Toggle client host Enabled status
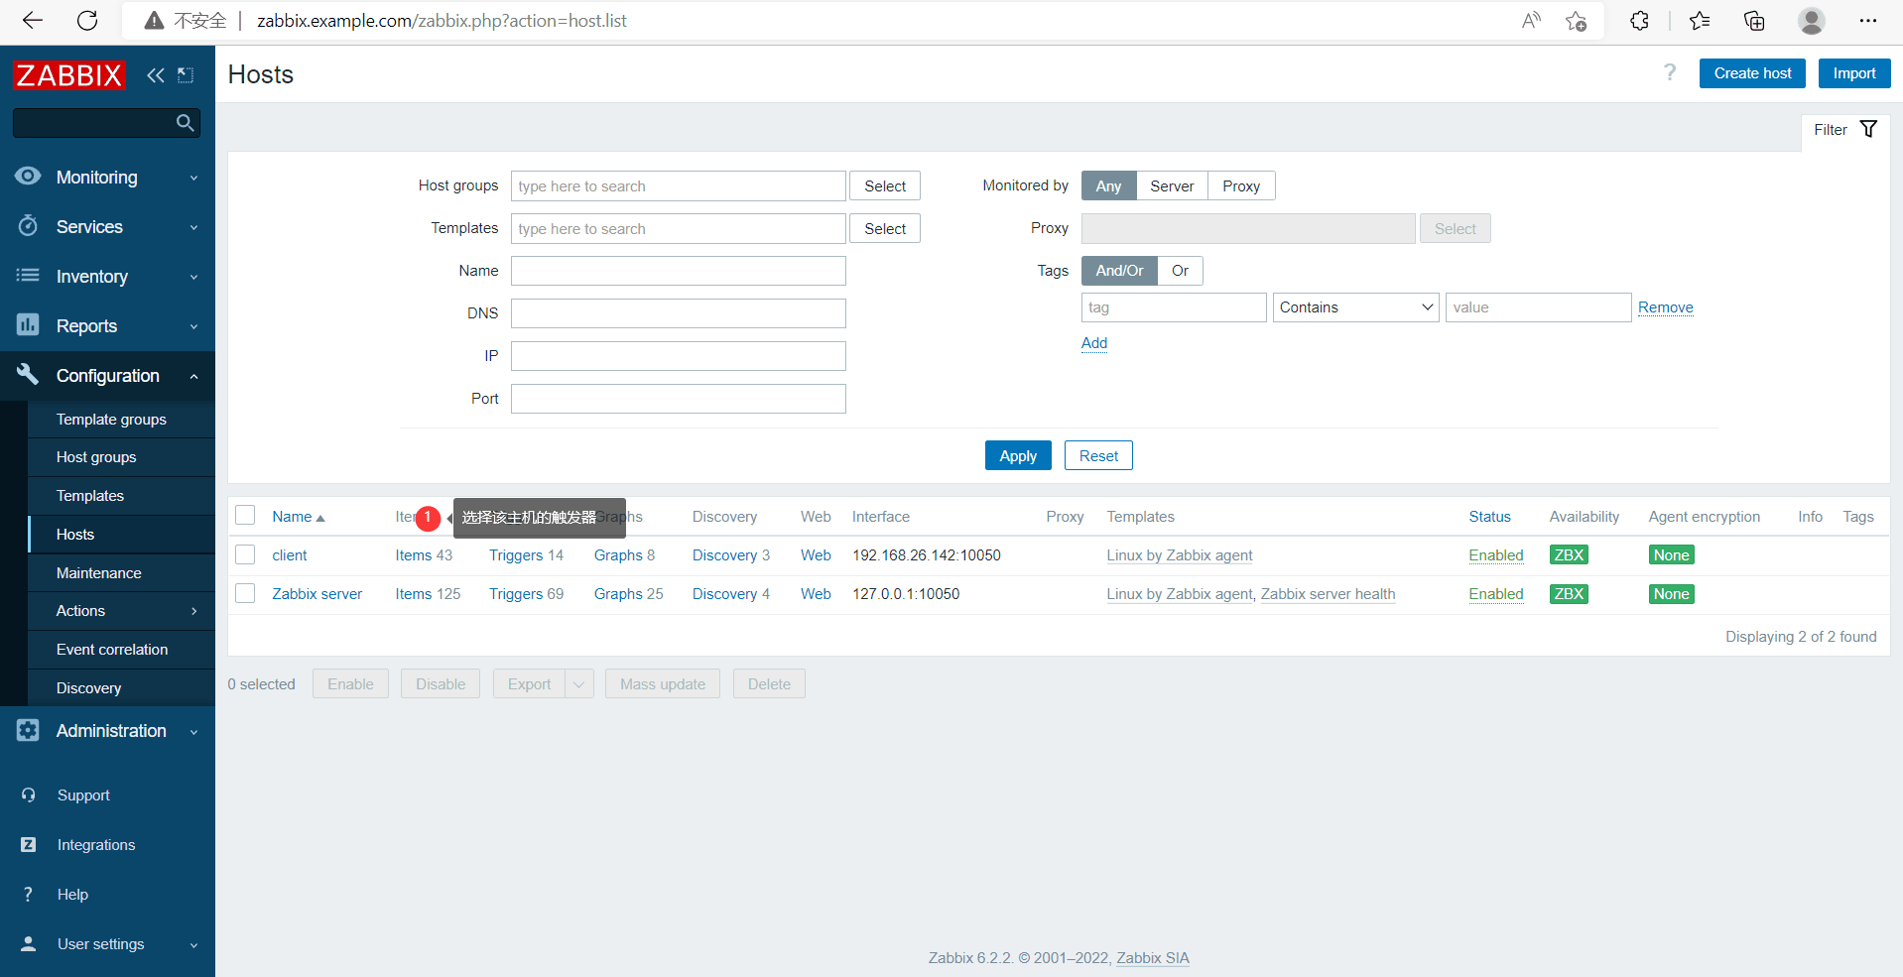This screenshot has height=977, width=1903. [x=1496, y=555]
